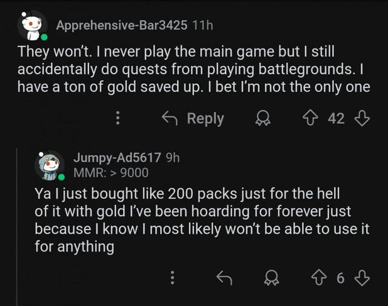This screenshot has width=388, height=306.
Task: Open JumpyAd5617 username link
Action: pyautogui.click(x=116, y=158)
